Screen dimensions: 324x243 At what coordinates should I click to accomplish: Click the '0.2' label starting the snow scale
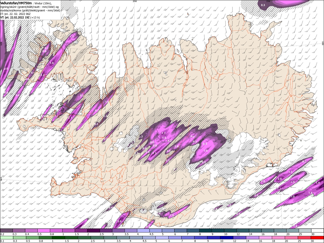coord(2,234)
